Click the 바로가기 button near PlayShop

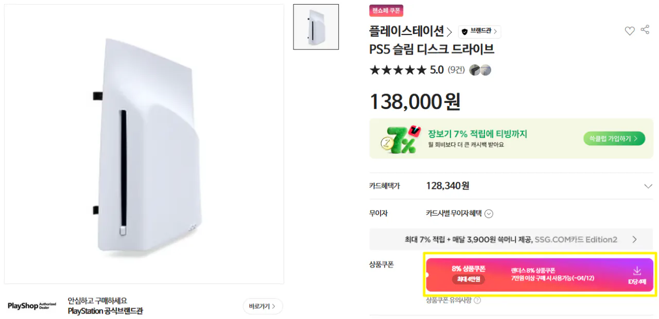[x=263, y=306]
